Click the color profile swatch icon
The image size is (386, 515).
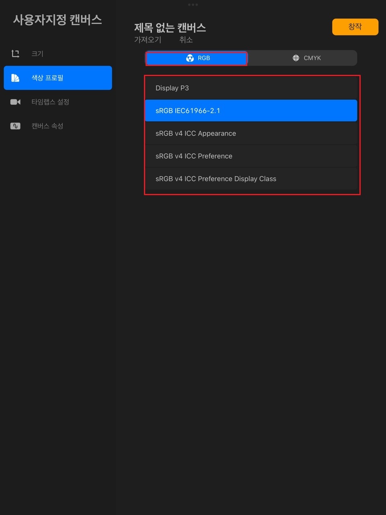pos(15,78)
